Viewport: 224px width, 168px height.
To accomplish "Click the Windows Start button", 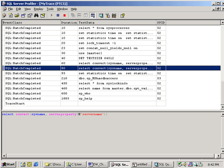I will pyautogui.click(x=8, y=164).
